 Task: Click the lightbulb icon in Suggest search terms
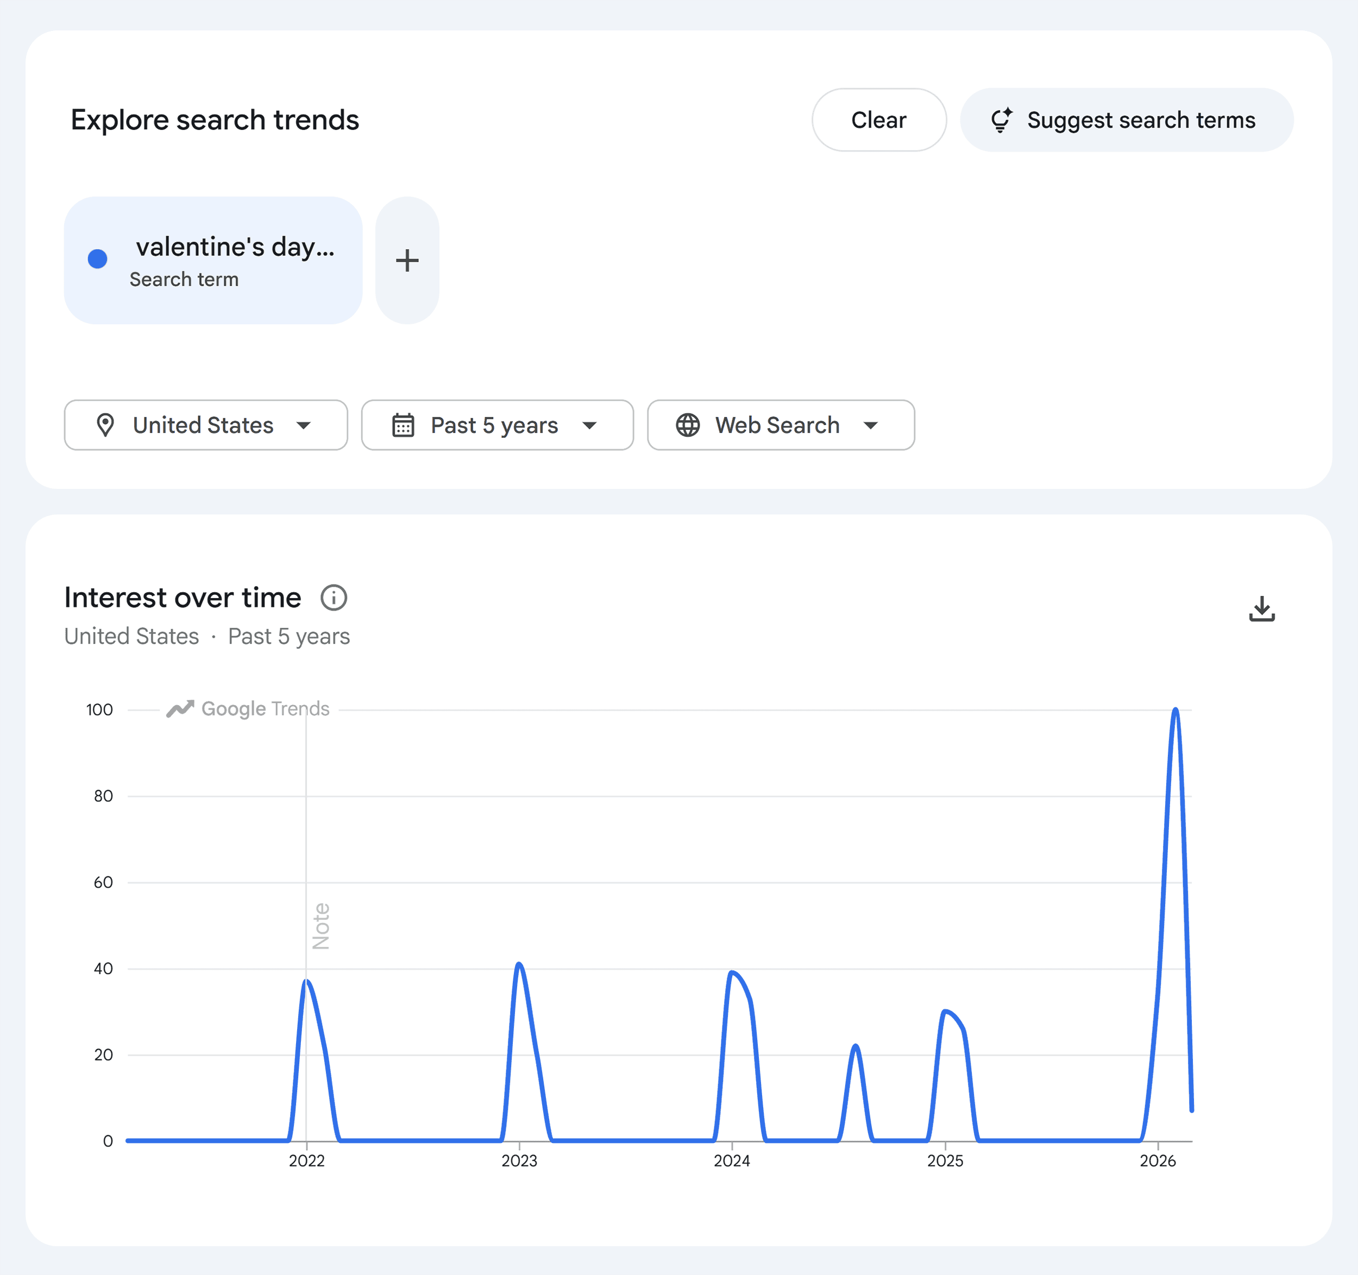1002,120
